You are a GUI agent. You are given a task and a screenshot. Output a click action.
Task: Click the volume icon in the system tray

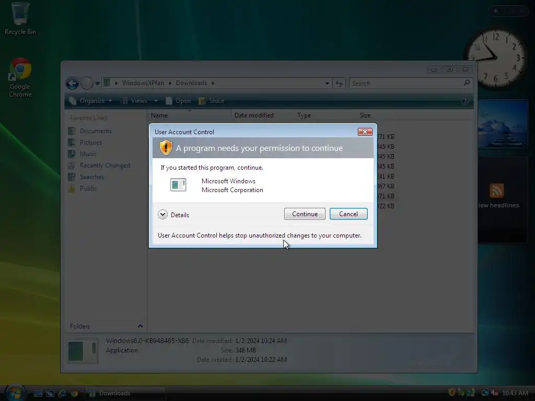pyautogui.click(x=494, y=393)
